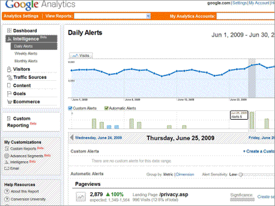Screen dimensions: 275x206
Task: Open the Visits metric selector on graph
Action: coord(81,55)
